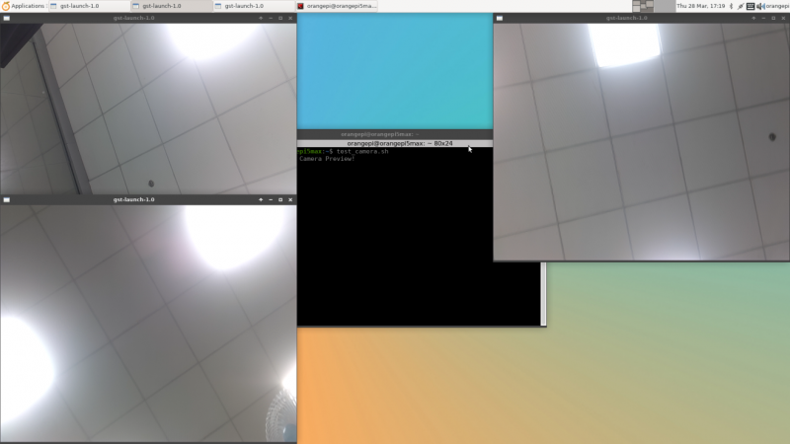
Task: Mute sound via the volume speaker icon
Action: [759, 6]
